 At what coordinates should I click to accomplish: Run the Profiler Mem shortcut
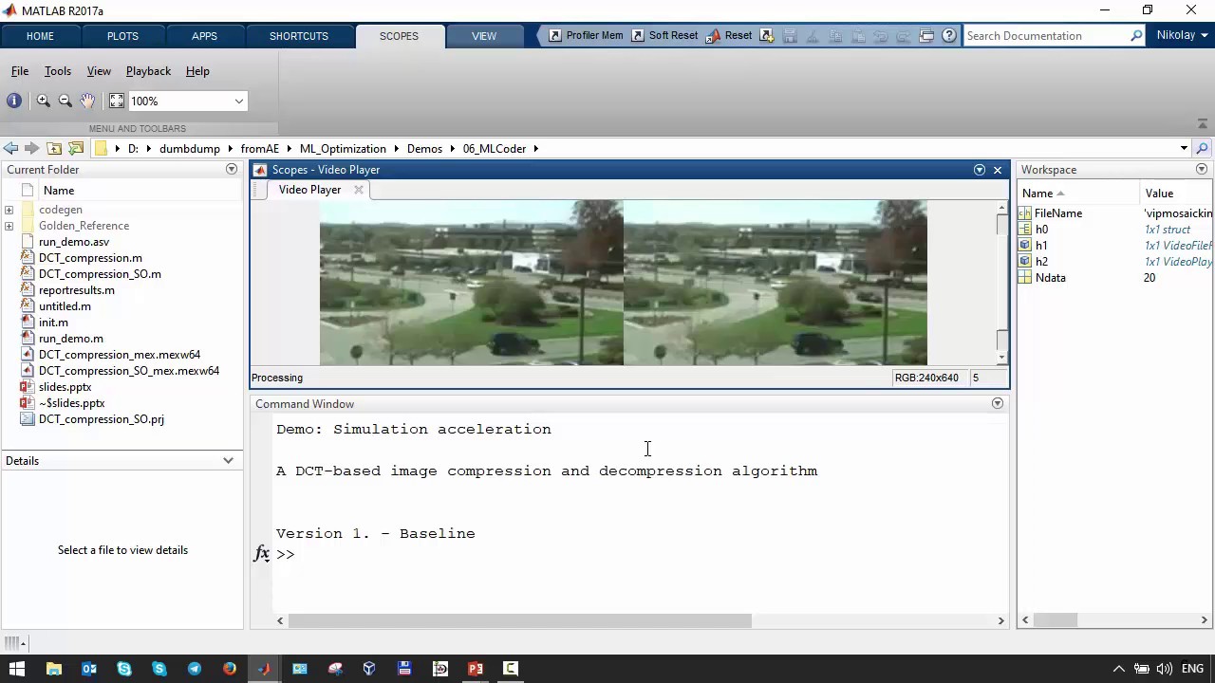pos(586,35)
